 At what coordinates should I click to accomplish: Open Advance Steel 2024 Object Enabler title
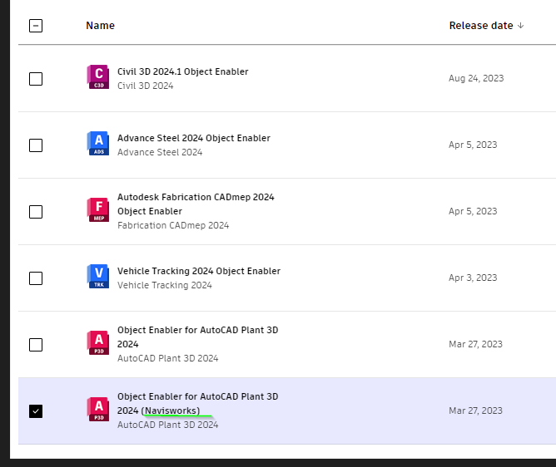point(194,138)
